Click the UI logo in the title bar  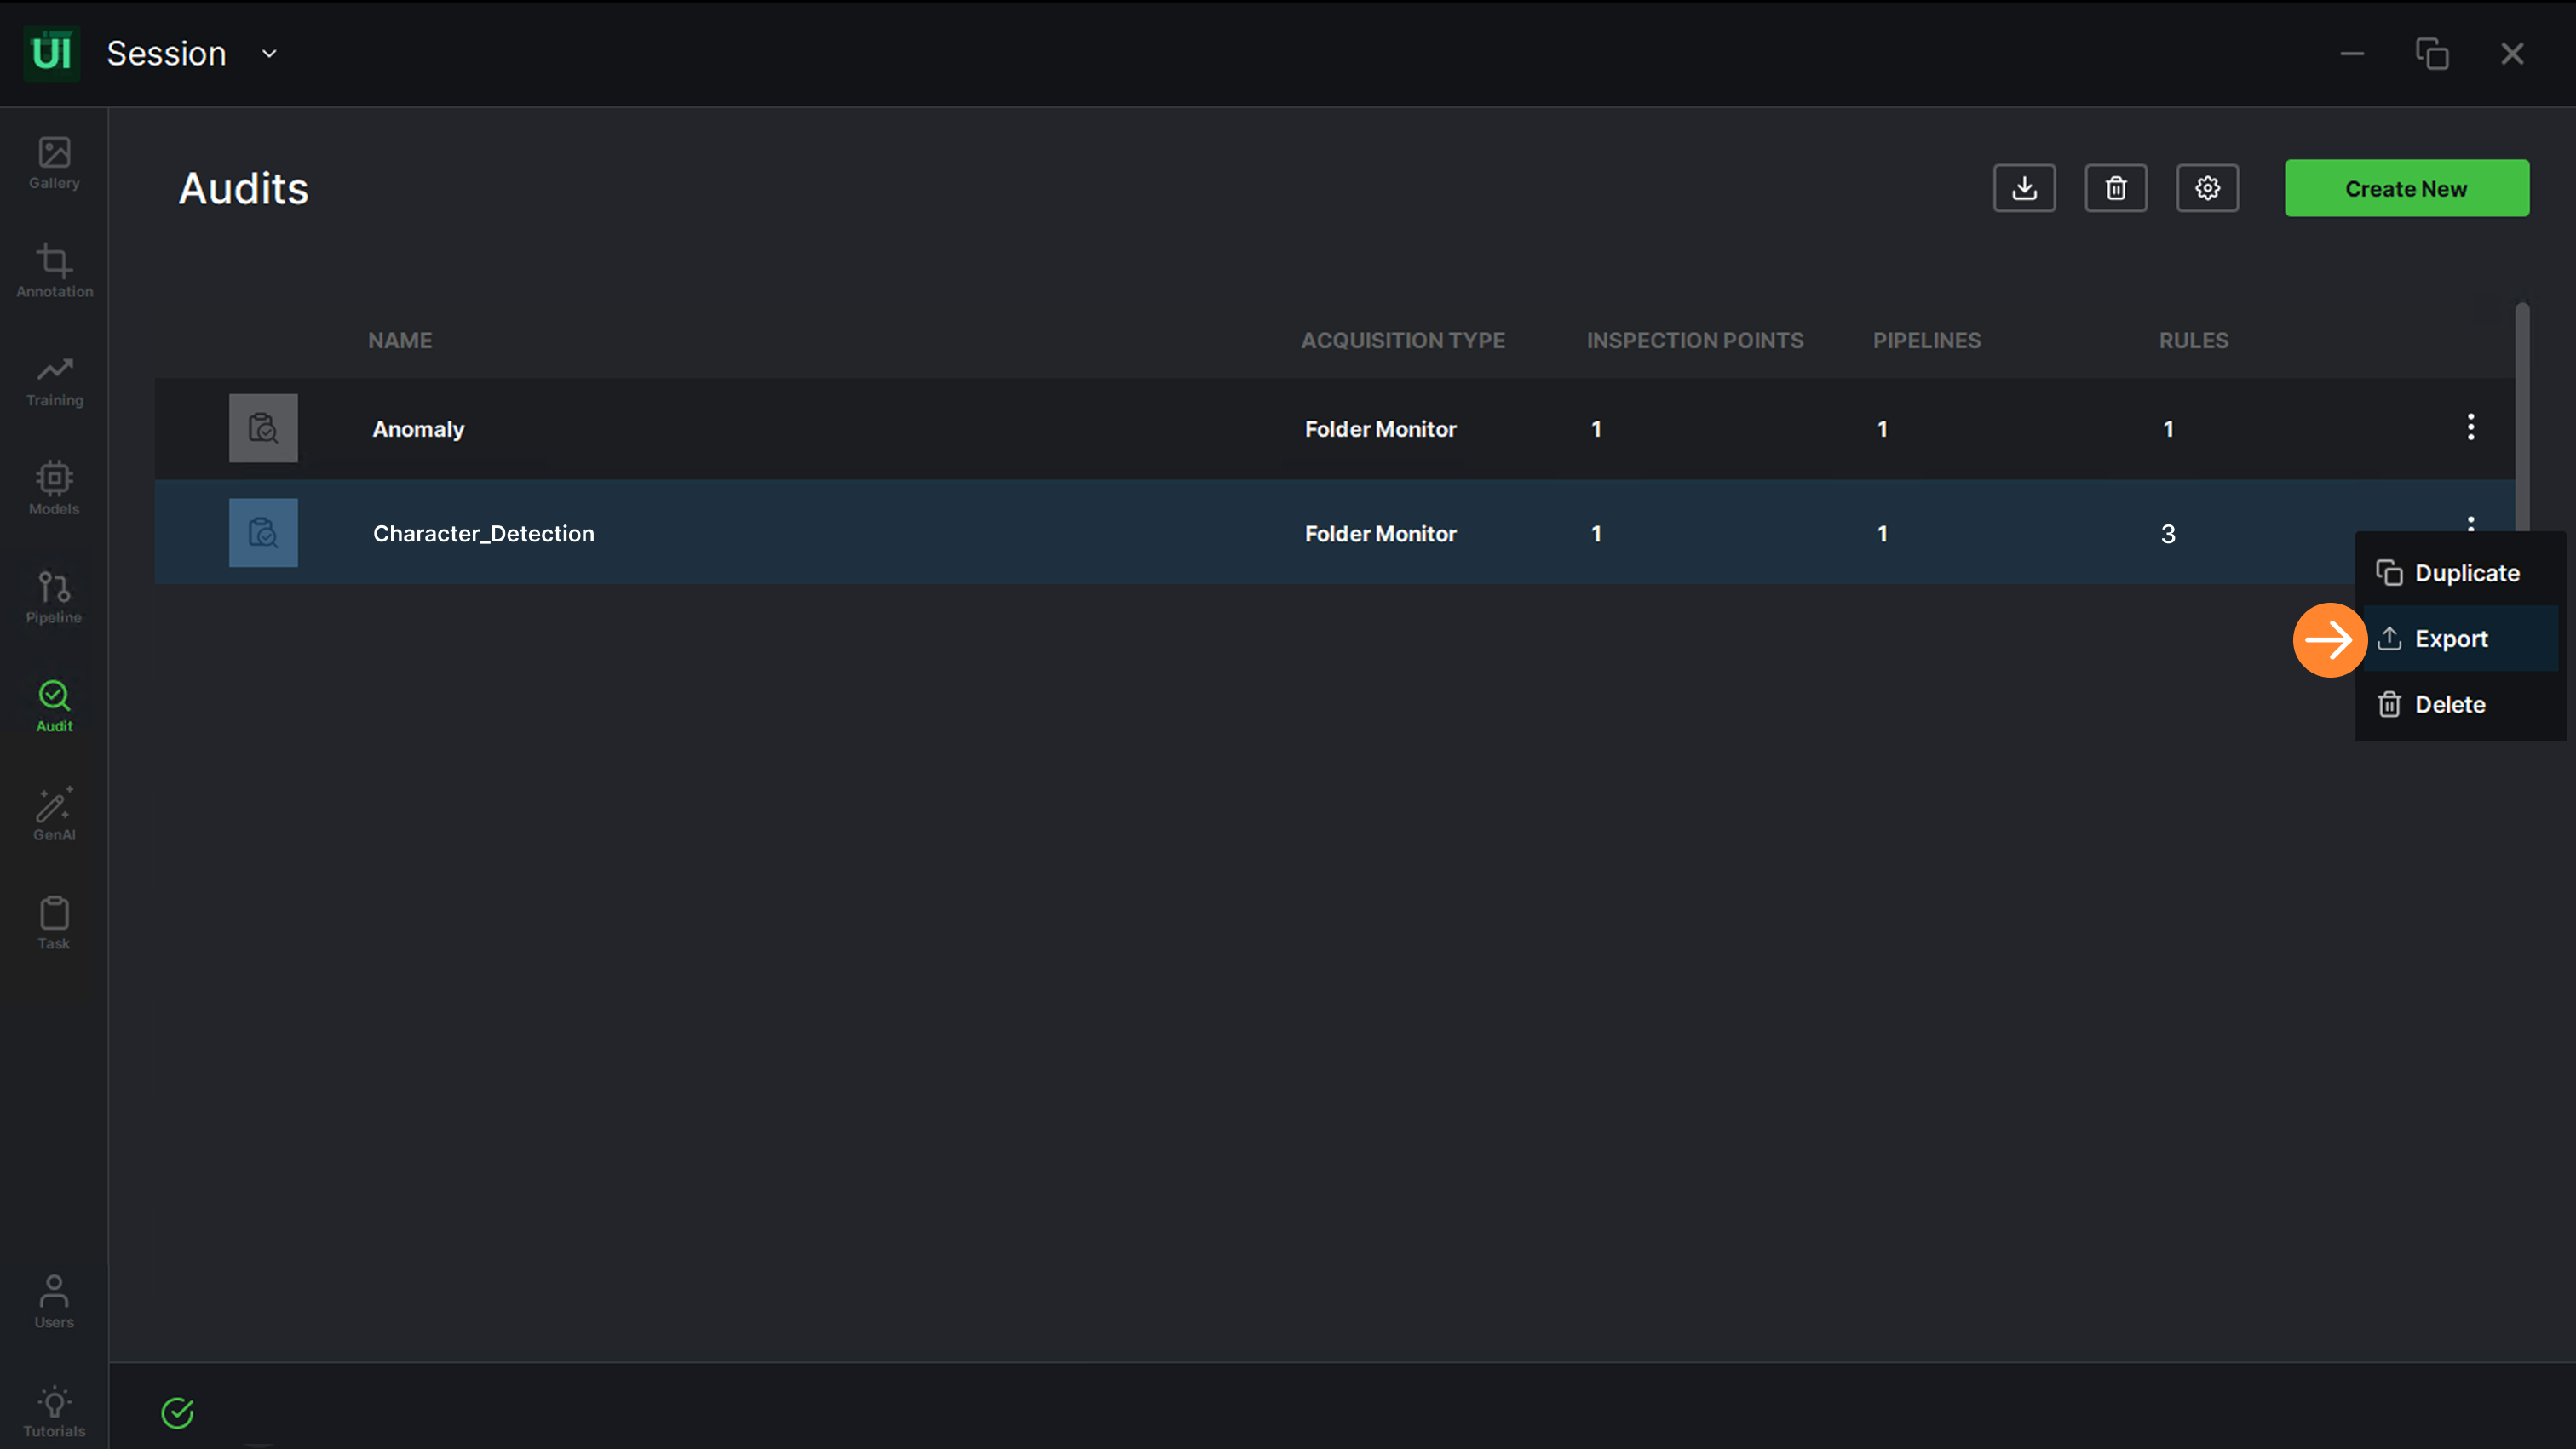click(52, 53)
